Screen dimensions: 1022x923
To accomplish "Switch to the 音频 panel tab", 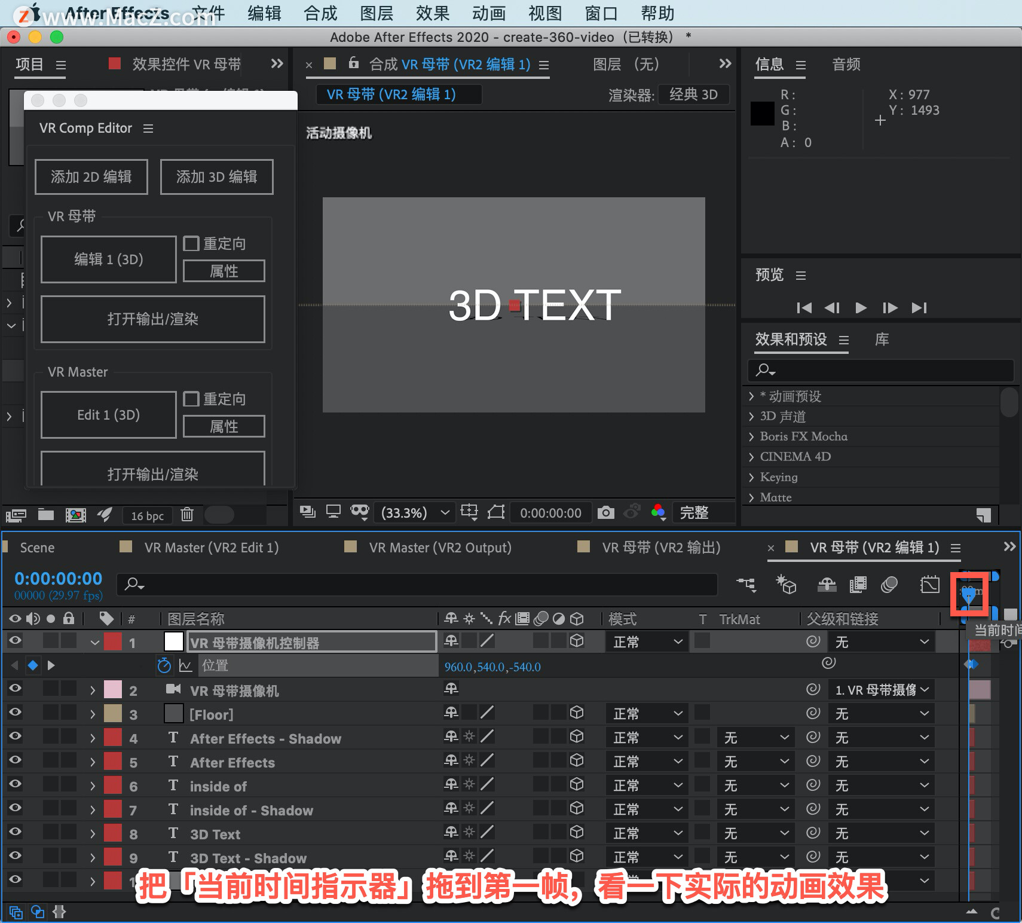I will click(846, 65).
